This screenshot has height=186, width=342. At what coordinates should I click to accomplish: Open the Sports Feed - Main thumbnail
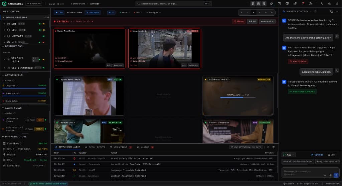pyautogui.click(x=89, y=96)
